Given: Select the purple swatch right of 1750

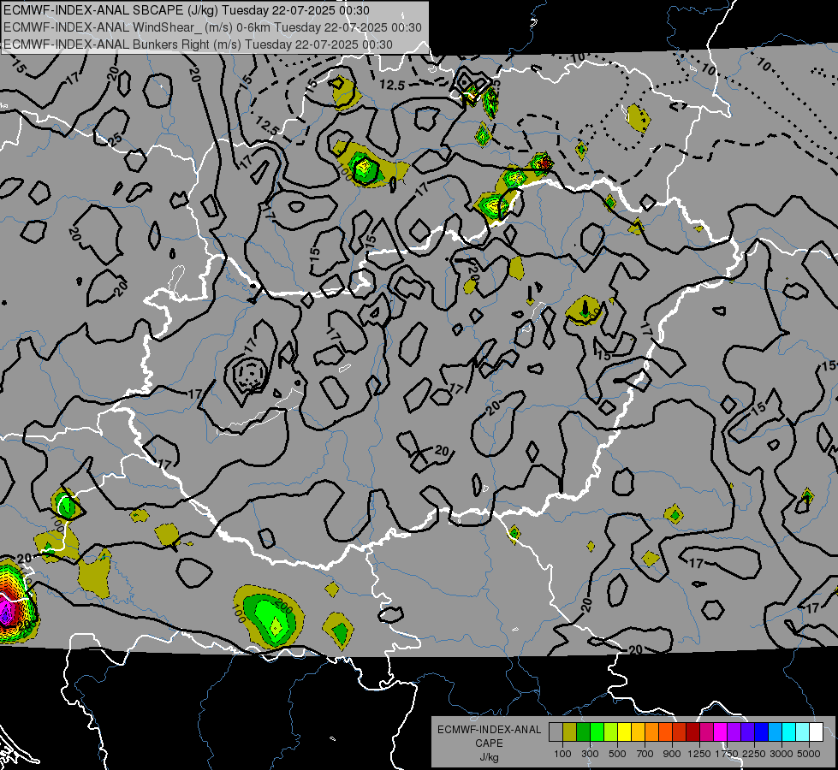Looking at the screenshot, I should pyautogui.click(x=734, y=732).
